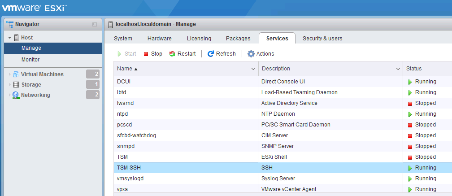Click the Storage icon in Navigator
Image resolution: width=452 pixels, height=196 pixels.
point(17,85)
